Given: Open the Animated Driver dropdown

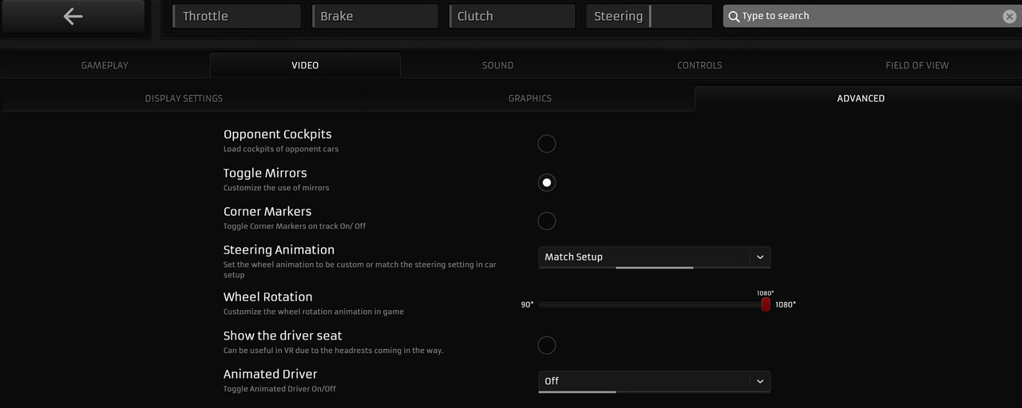Looking at the screenshot, I should tap(655, 381).
